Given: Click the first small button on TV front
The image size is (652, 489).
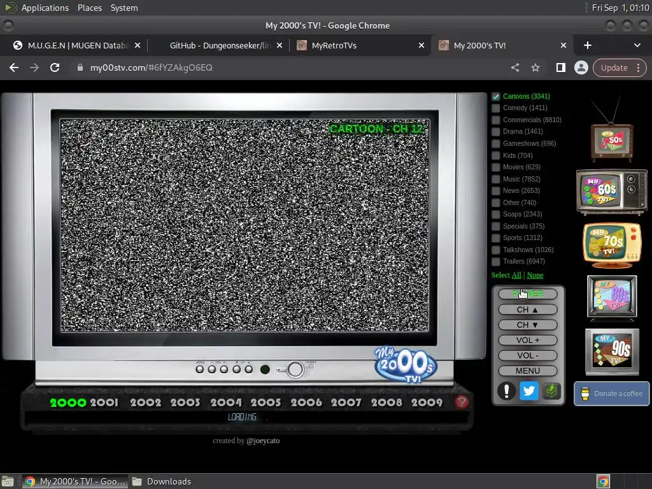Looking at the screenshot, I should coord(199,369).
